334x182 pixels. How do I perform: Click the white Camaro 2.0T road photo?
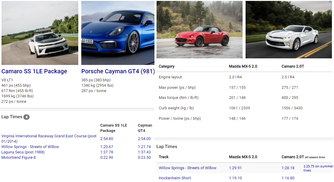point(289,29)
